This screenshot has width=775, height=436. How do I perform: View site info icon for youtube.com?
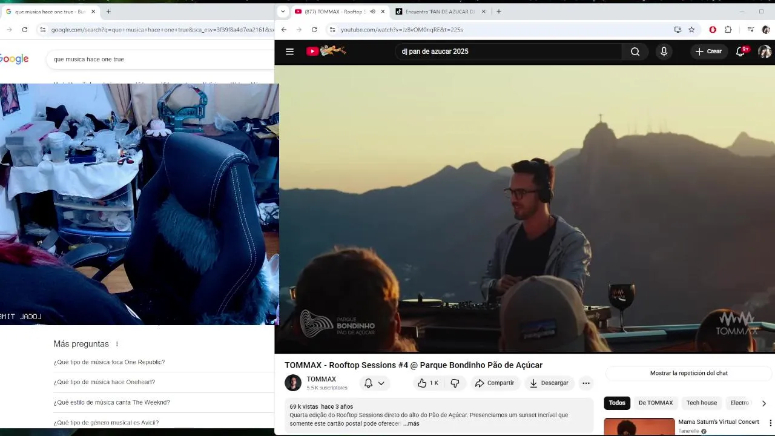(x=332, y=30)
